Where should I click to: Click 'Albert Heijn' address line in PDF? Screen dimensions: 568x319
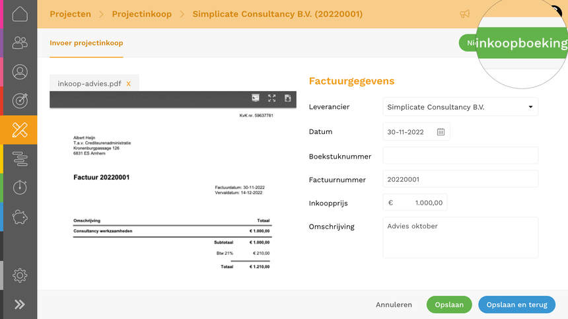point(84,138)
